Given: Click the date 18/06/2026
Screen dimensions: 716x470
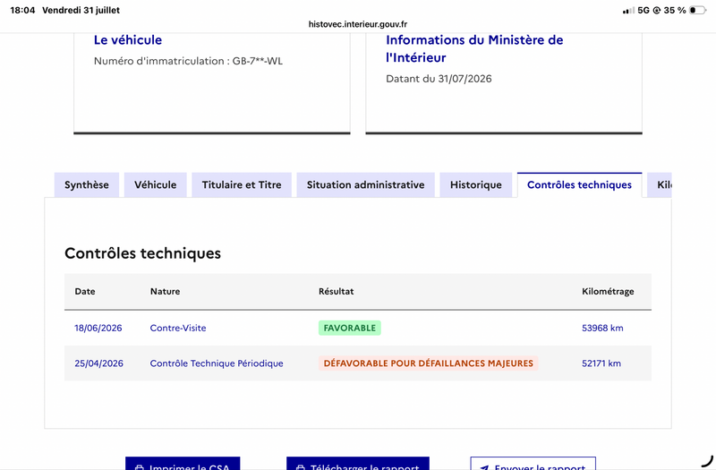Looking at the screenshot, I should [x=98, y=328].
